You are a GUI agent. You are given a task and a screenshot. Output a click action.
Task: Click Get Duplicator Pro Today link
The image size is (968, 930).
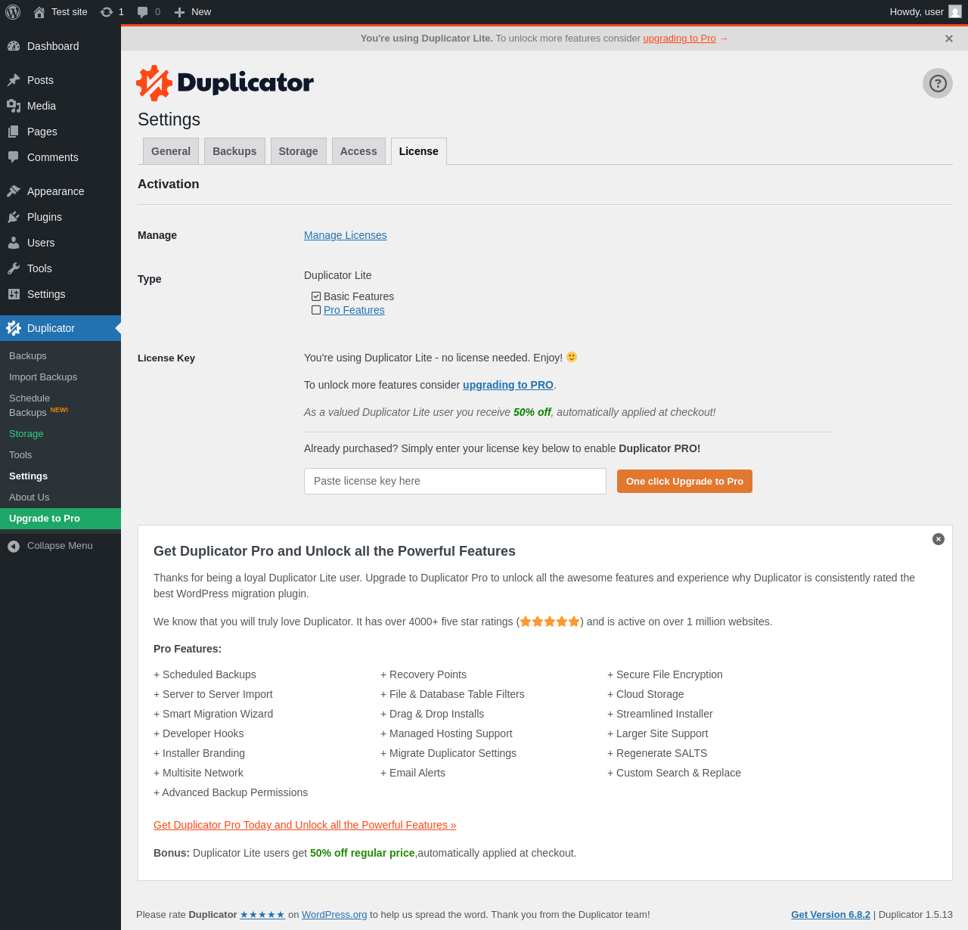[305, 825]
